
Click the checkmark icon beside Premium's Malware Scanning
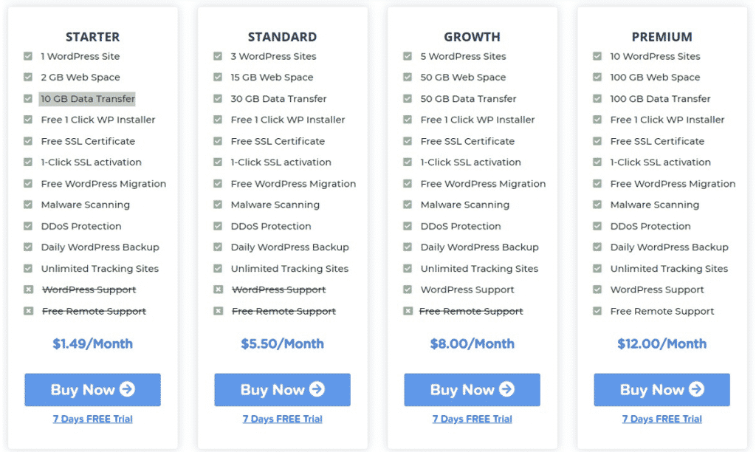point(597,205)
